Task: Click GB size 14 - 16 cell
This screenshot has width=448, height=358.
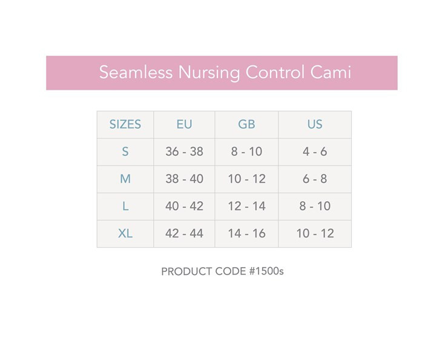Action: (x=246, y=234)
